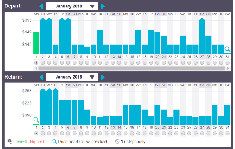Viewport: 235px width, 149px height.
Task: Click Depart chart horizontal scrollbar thumb
Action: (x=132, y=68)
